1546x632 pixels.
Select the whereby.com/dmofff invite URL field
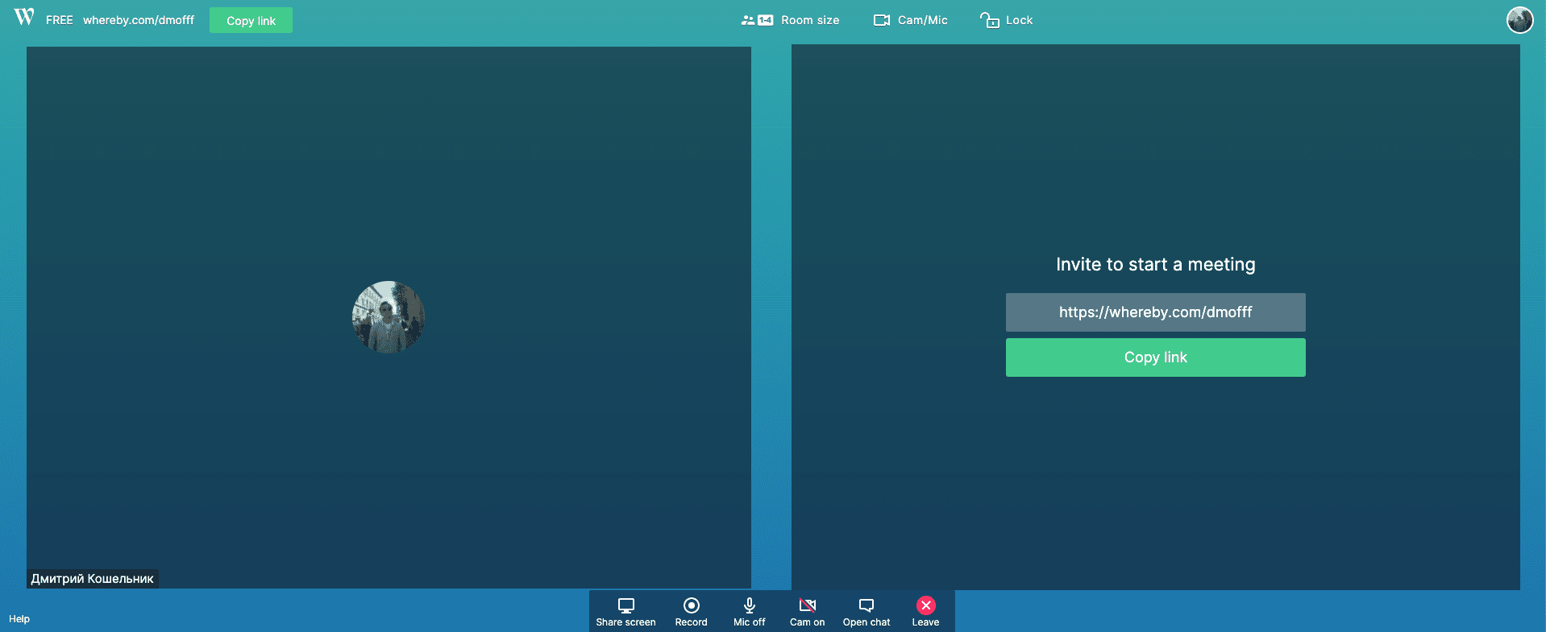(x=1155, y=312)
